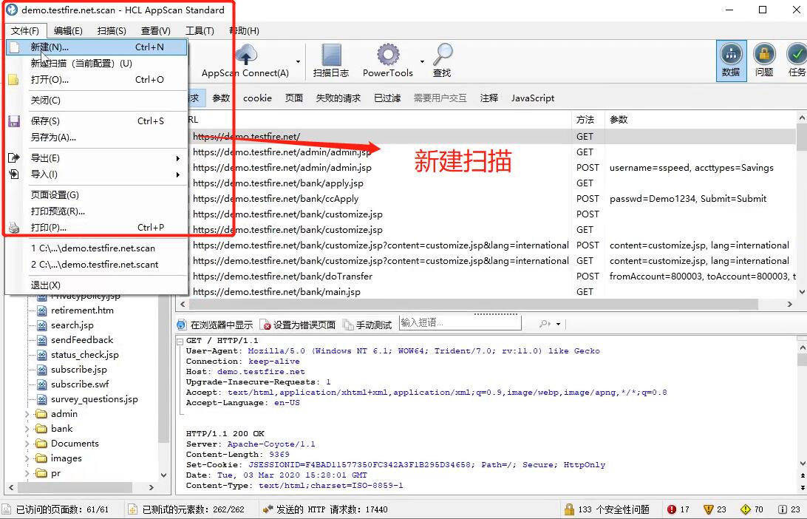Expand the 导入(I) submenu

[97, 174]
